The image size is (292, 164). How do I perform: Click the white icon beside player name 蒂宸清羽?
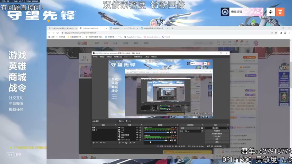[x=271, y=12]
